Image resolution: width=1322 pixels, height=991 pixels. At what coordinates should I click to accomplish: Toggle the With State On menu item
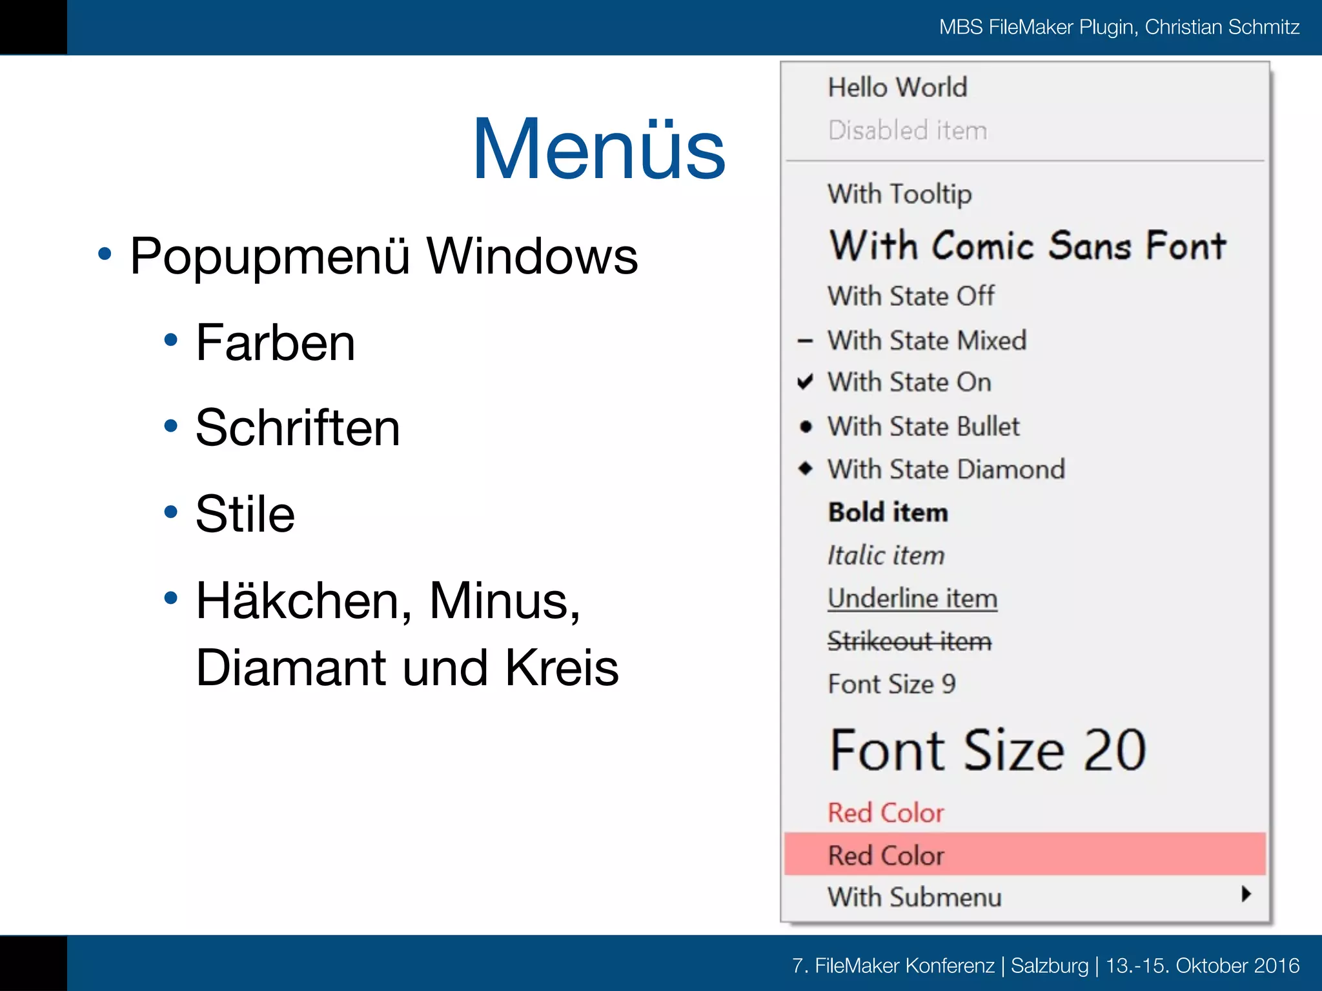(x=910, y=382)
